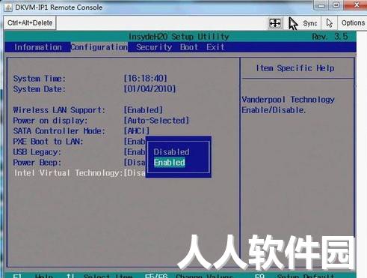The image size is (367, 278).
Task: Open the Options menu
Action: [x=353, y=23]
